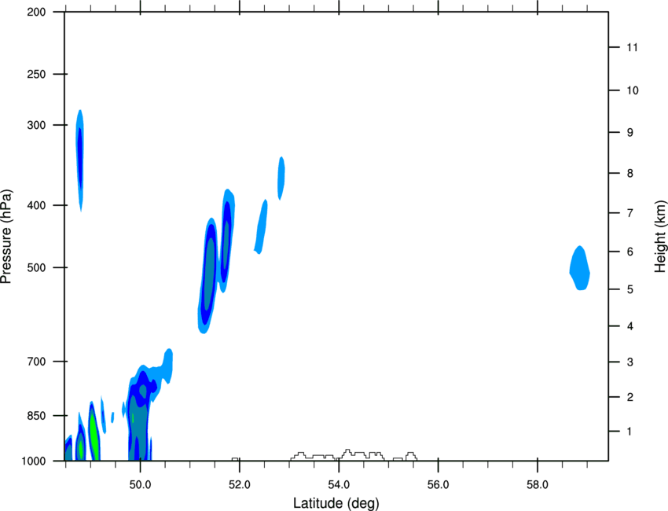Click the teal-core contour at 500 hPa near 51.4
The image size is (668, 511).
208,275
